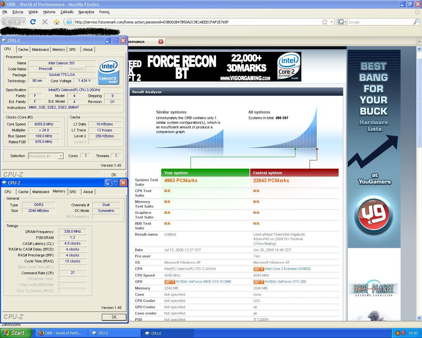Click GET IT badge beside GTX 280
422x338 pixels.
[259, 282]
